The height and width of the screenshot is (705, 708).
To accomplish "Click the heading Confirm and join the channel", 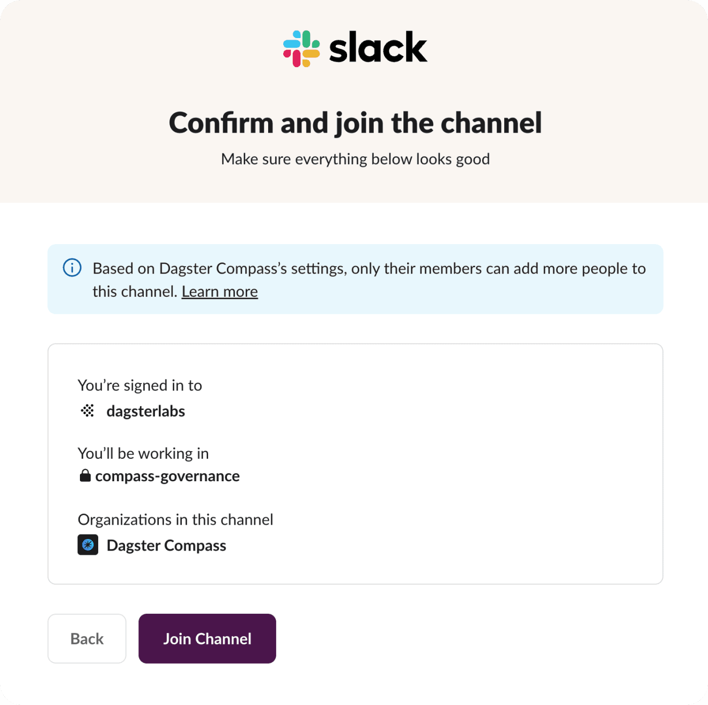I will [355, 123].
